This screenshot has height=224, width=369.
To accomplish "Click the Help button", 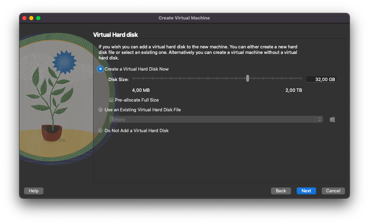I will (x=34, y=191).
